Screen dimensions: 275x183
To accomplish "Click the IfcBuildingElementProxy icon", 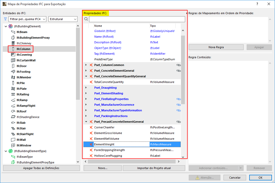I will pyautogui.click(x=13, y=38).
